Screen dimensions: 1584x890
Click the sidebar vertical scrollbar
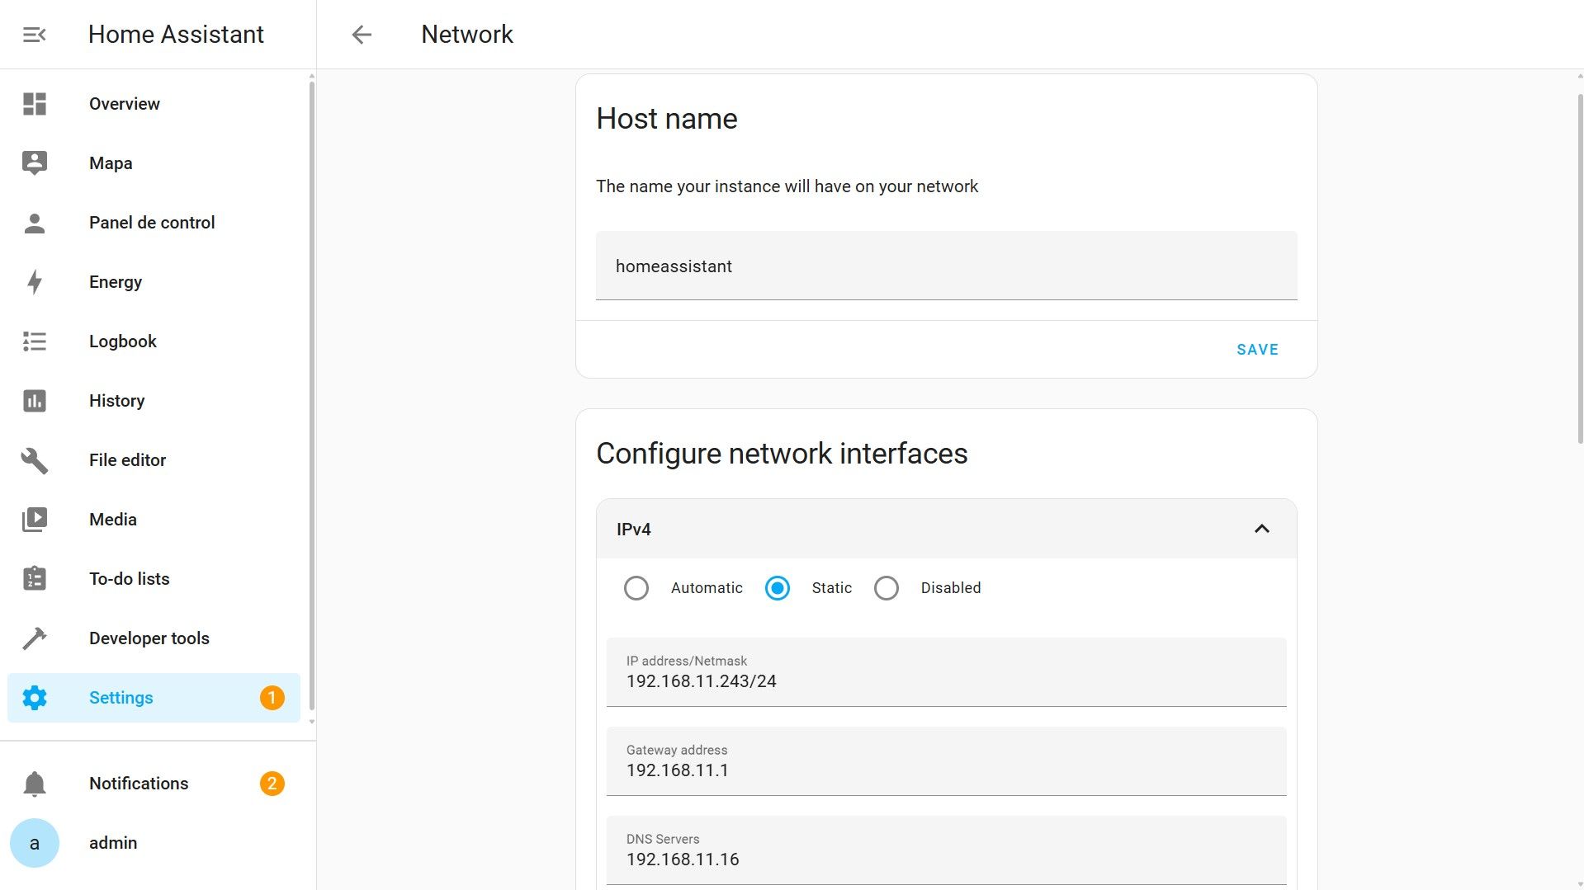pos(312,396)
